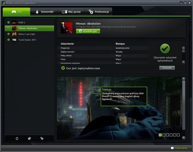Click the optimized checkmark beside GRID 2

pyautogui.click(x=9, y=22)
